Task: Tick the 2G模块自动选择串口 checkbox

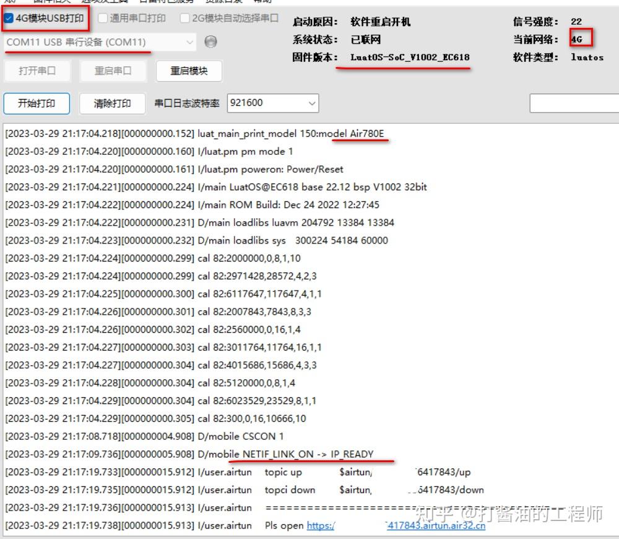Action: pos(184,18)
